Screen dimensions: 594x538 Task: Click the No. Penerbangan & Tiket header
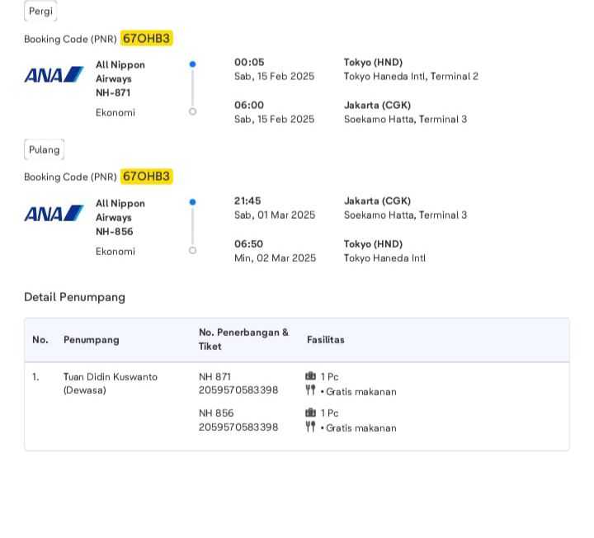[243, 339]
